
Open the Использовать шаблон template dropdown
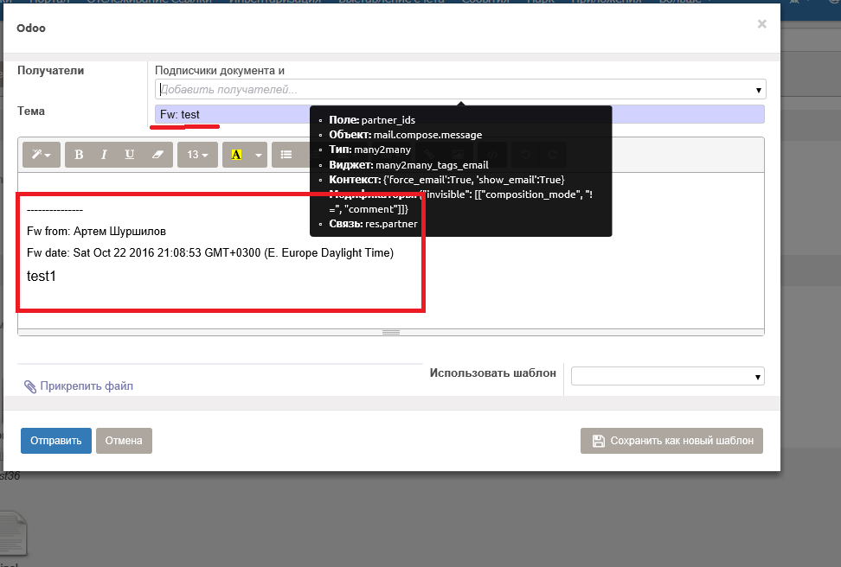[668, 376]
